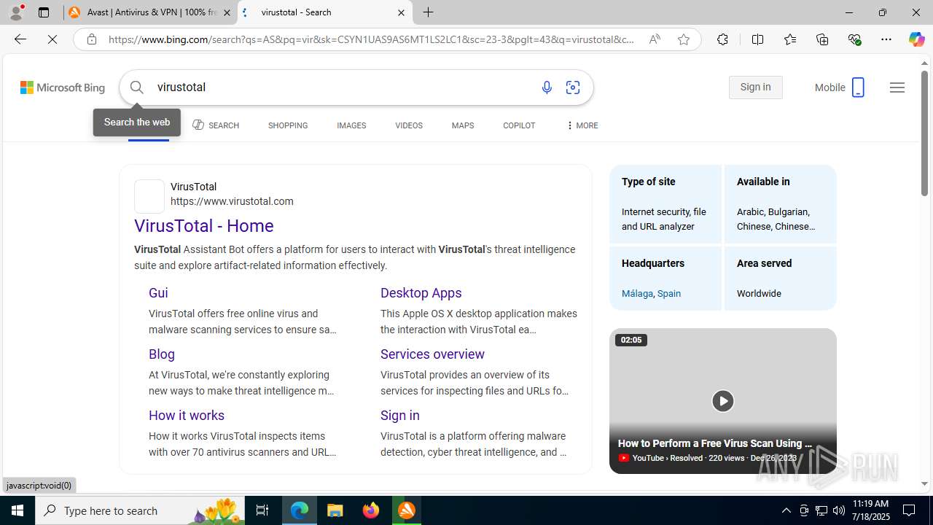Click the taskbar search box
This screenshot has height=525, width=933.
140,510
